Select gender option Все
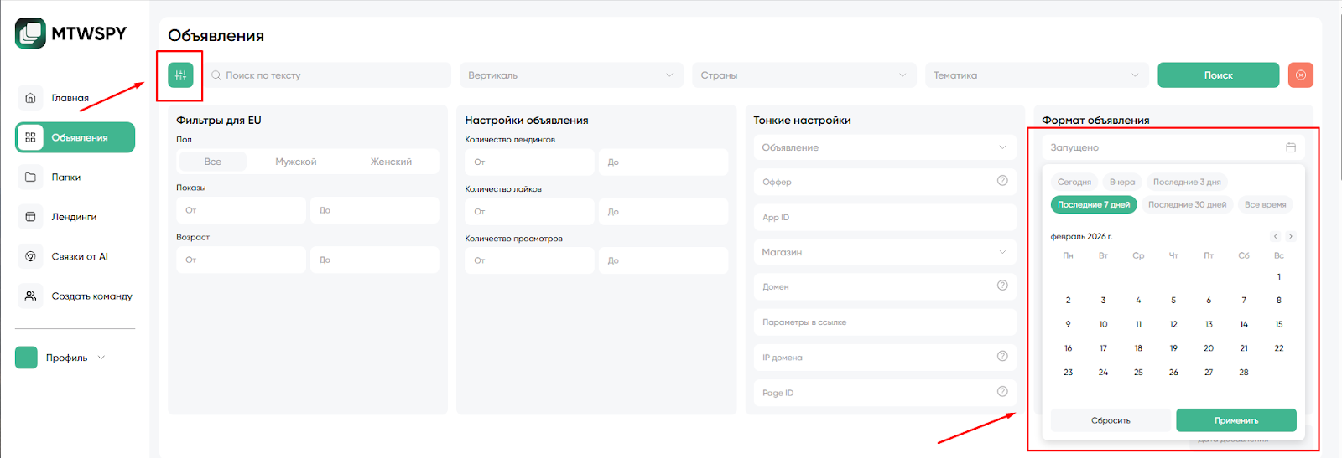1342x458 pixels. coord(213,162)
